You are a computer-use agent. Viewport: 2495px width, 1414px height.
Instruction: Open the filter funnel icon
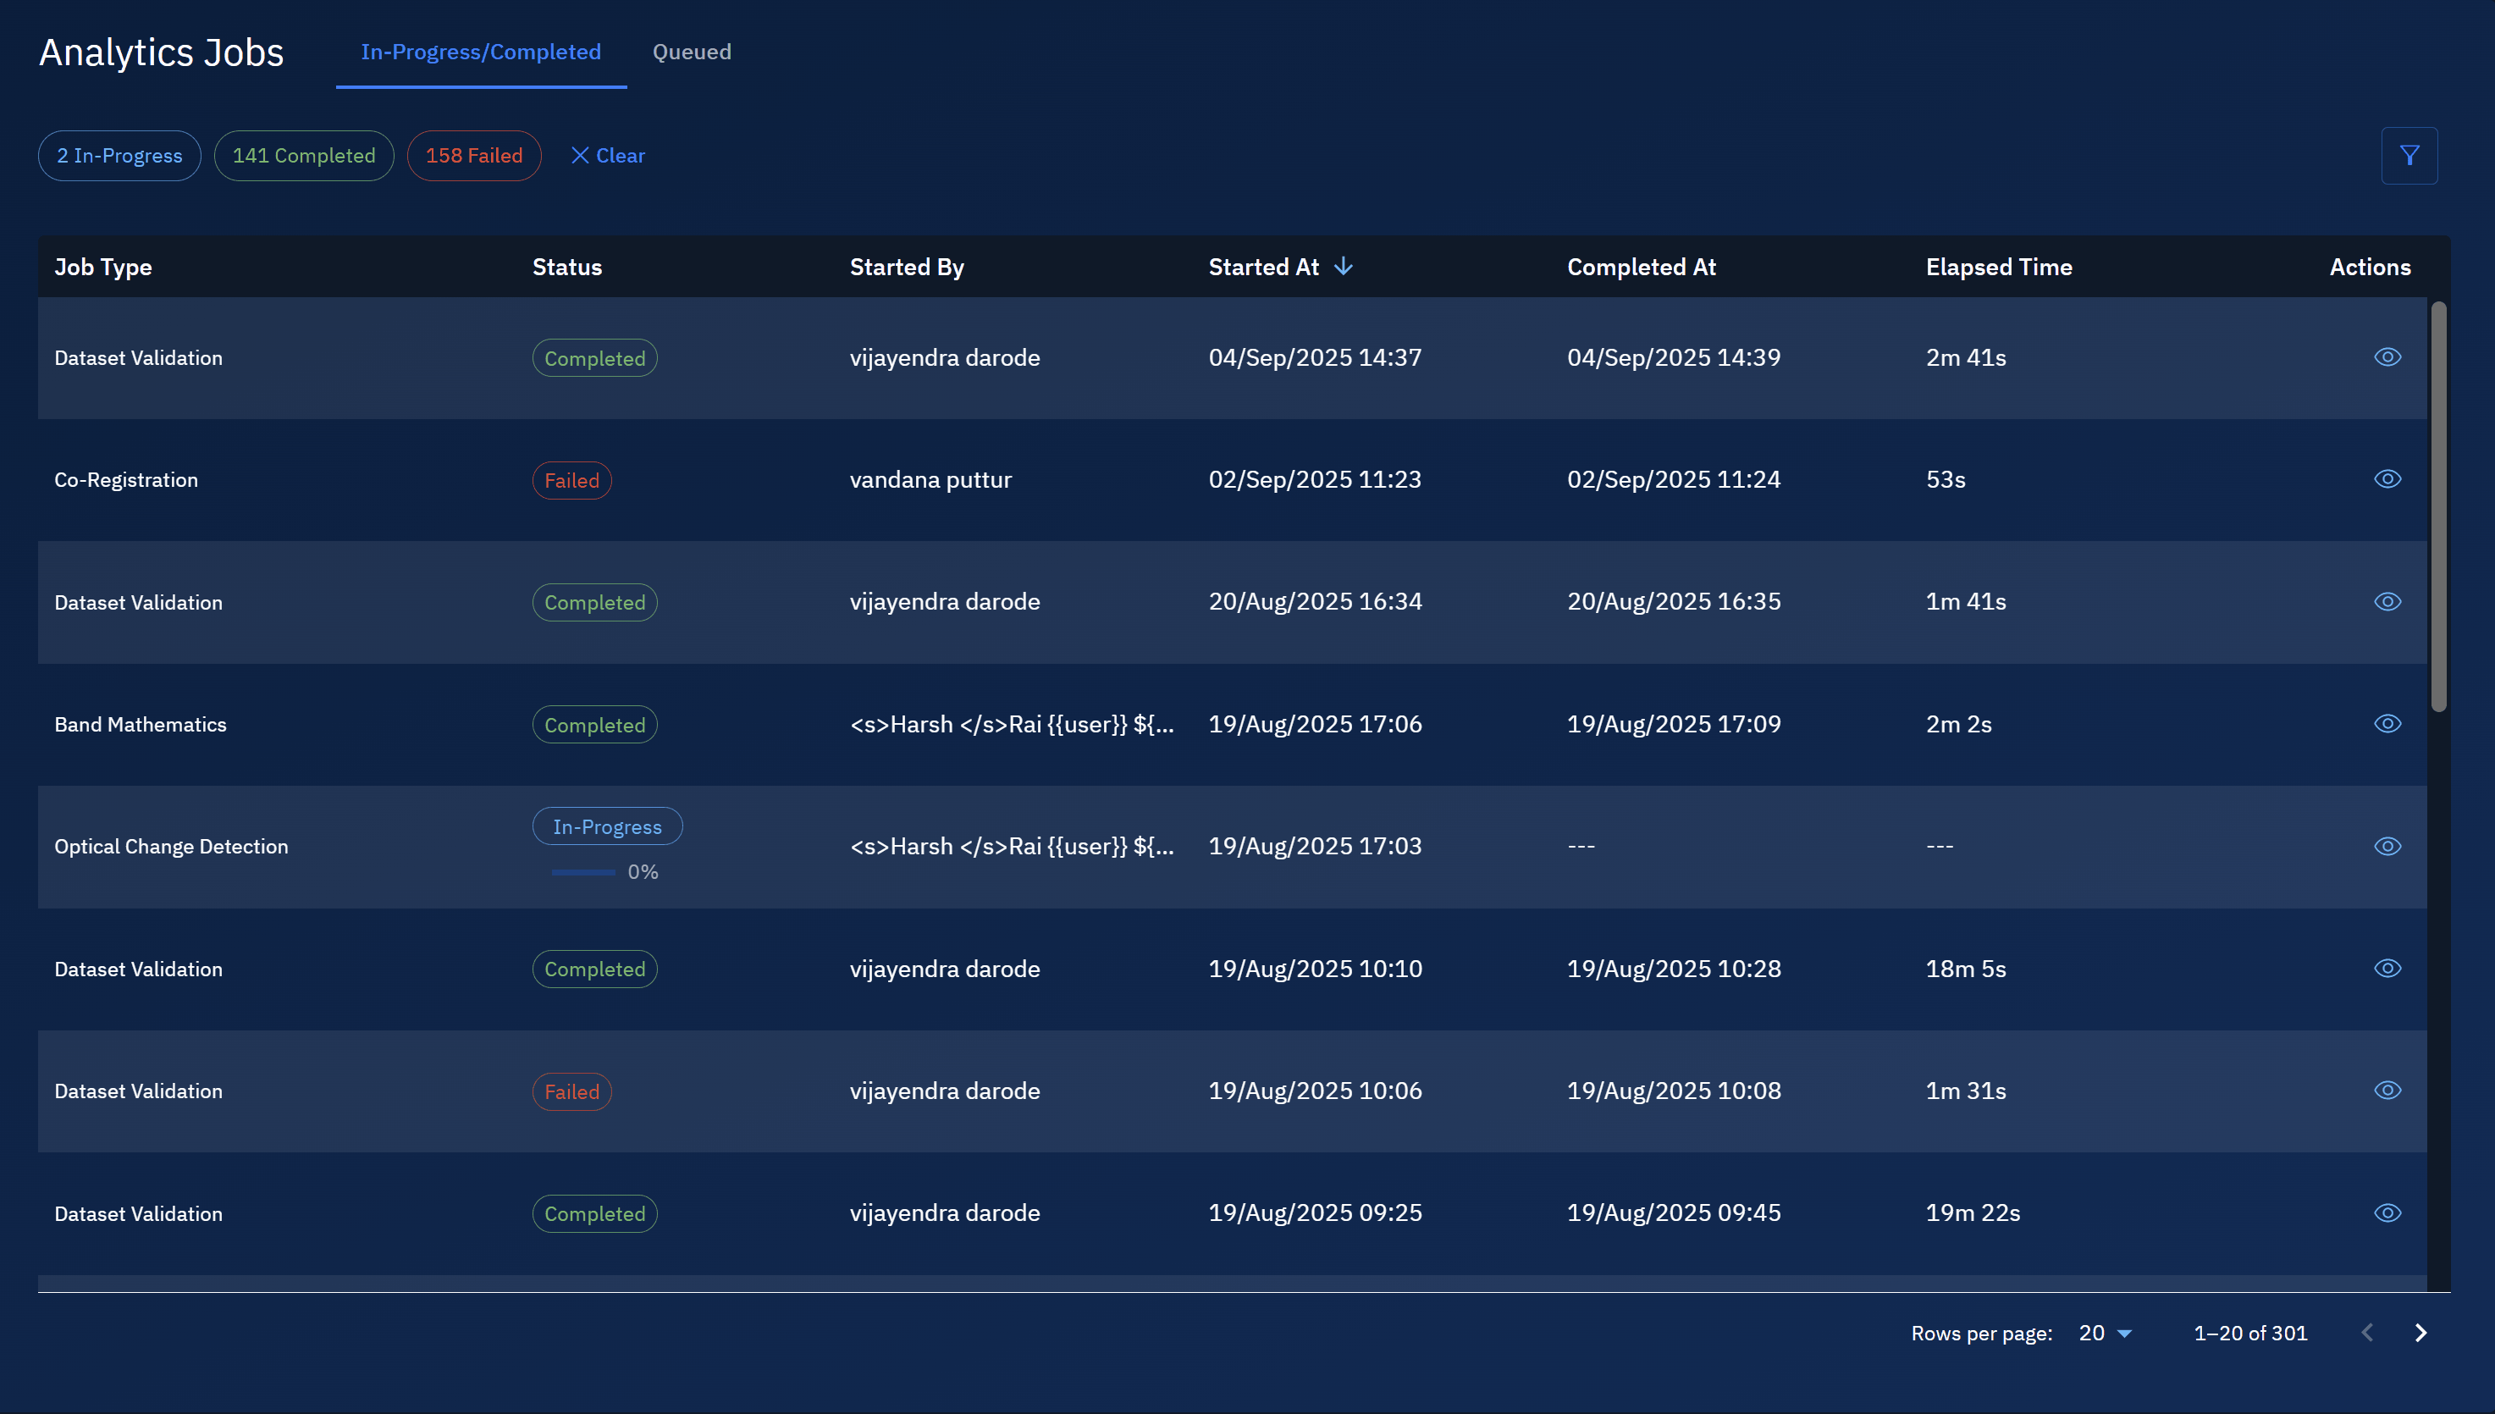tap(2409, 156)
